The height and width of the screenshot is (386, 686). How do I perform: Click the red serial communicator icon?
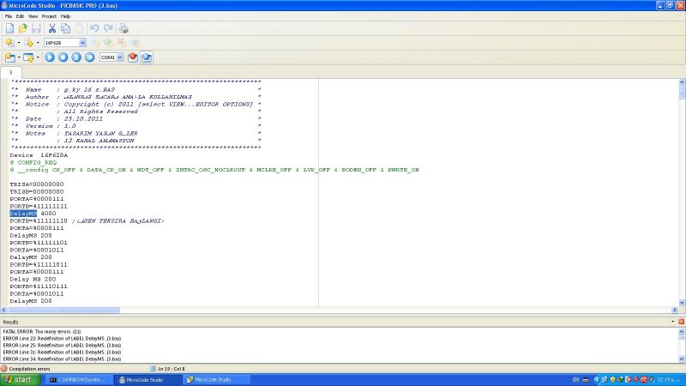[133, 57]
